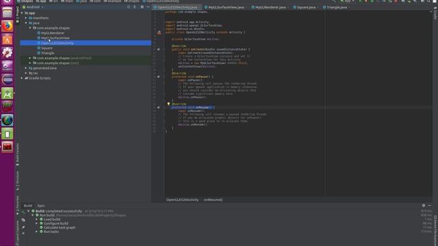Collapse com.example.shapes main package

click(x=30, y=28)
